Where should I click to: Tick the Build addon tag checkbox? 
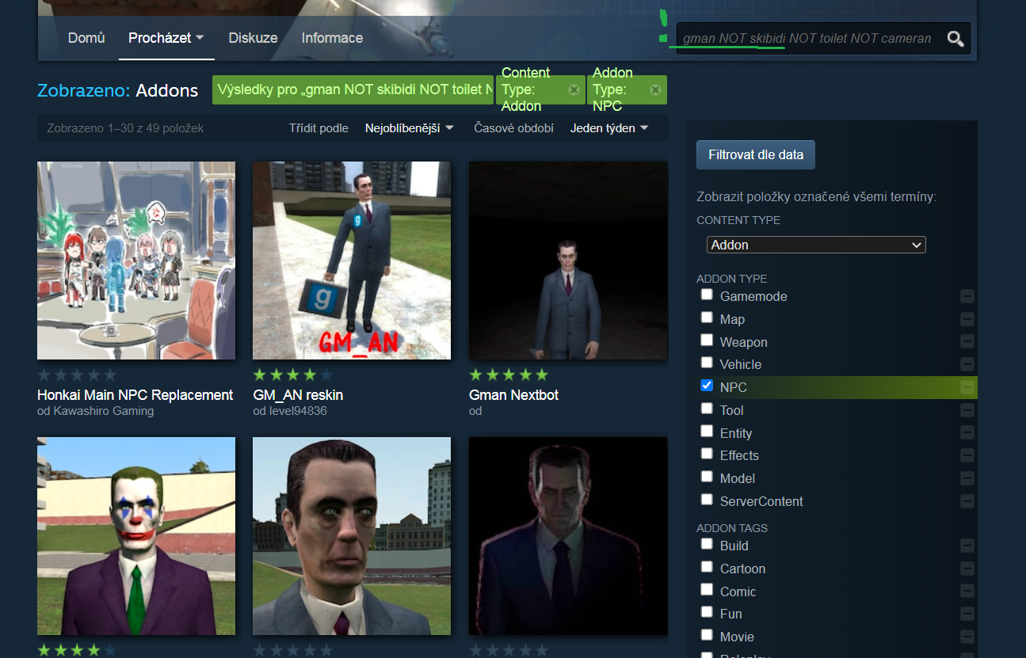pyautogui.click(x=707, y=544)
